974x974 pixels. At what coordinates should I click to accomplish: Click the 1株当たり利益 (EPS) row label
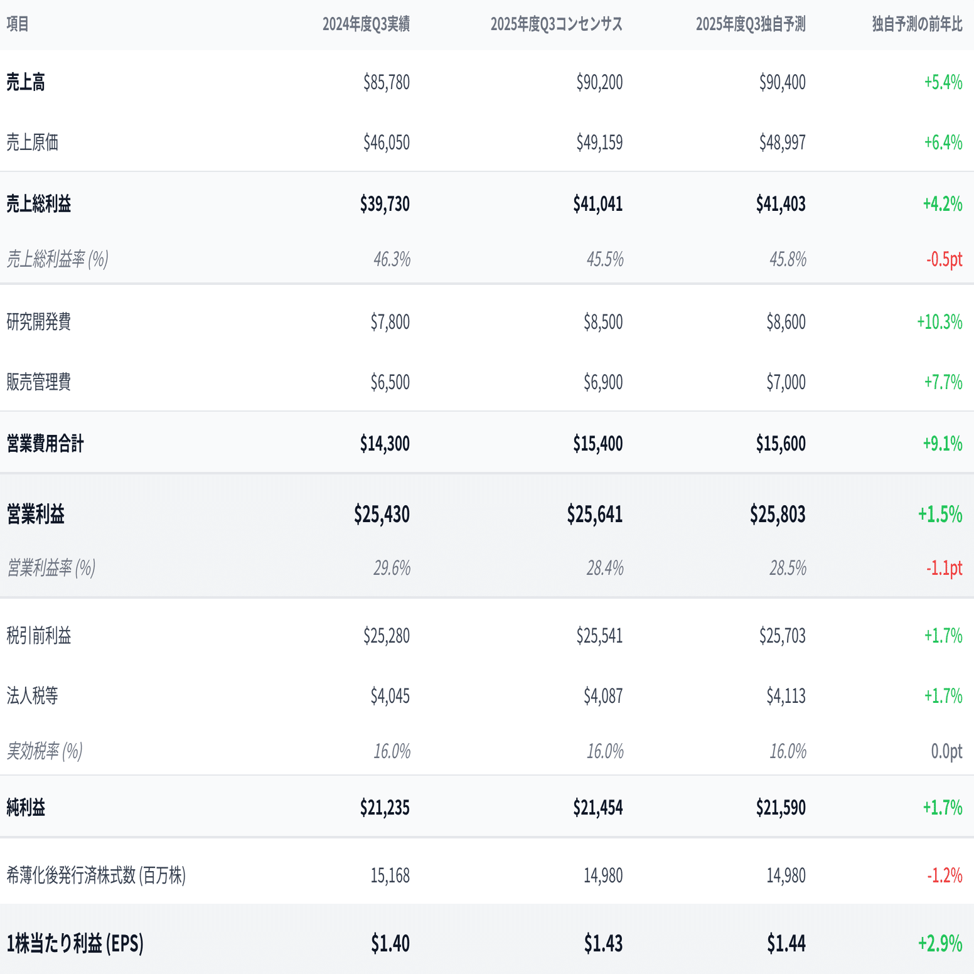pyautogui.click(x=75, y=943)
